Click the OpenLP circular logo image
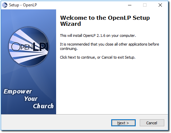The width and height of the screenshot is (171, 133). tap(29, 47)
